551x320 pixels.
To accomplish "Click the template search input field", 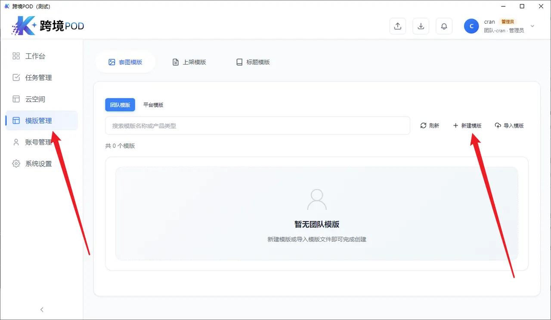I will pos(257,125).
